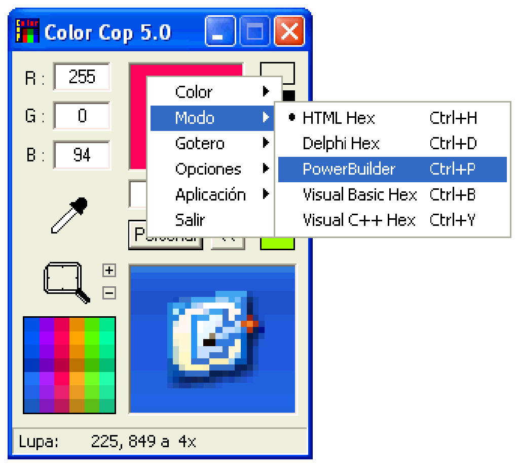Image resolution: width=517 pixels, height=468 pixels.
Task: Click the magnified preview image
Action: 213,339
